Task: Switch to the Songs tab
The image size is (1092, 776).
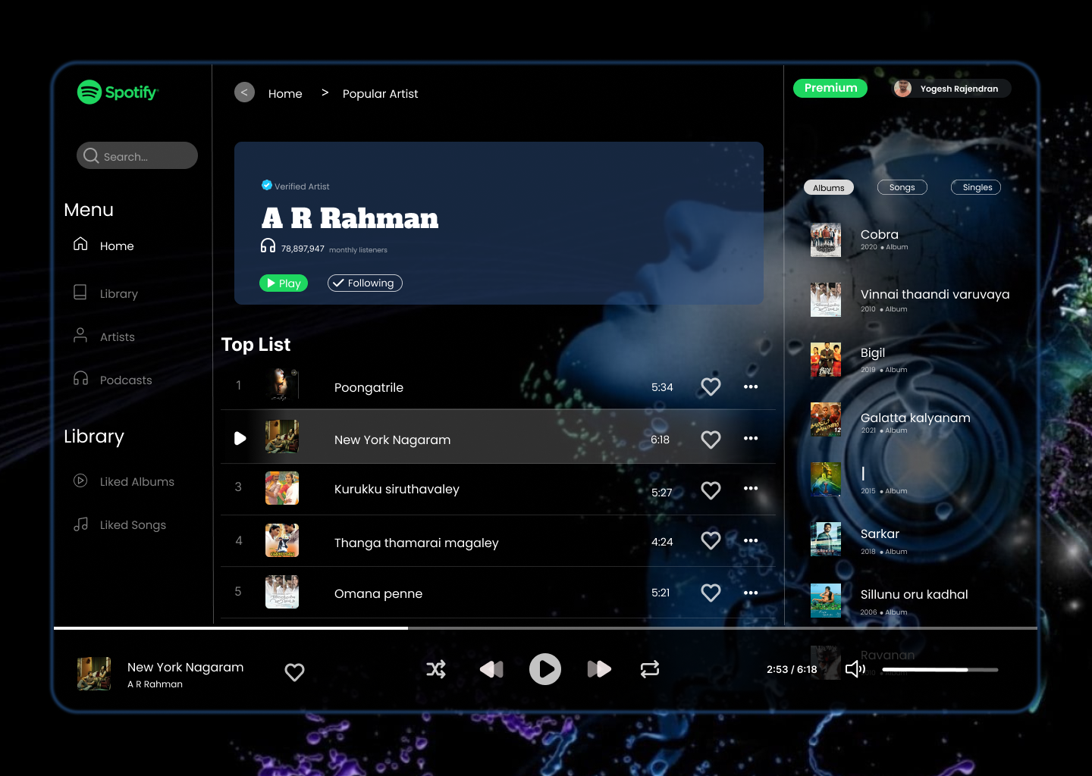Action: [x=902, y=187]
